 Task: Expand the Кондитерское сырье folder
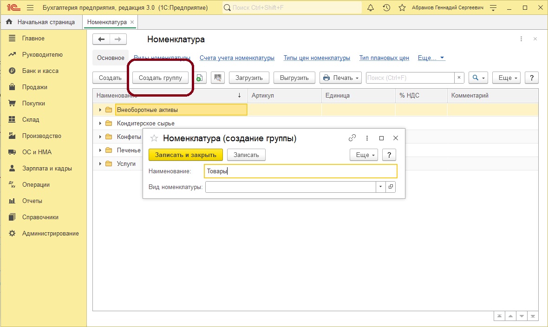[x=100, y=124]
